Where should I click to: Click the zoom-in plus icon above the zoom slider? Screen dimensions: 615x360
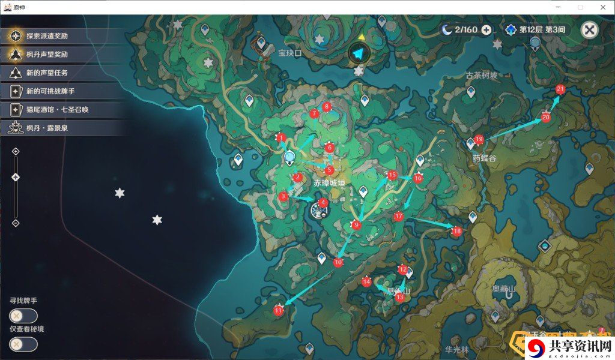[16, 152]
